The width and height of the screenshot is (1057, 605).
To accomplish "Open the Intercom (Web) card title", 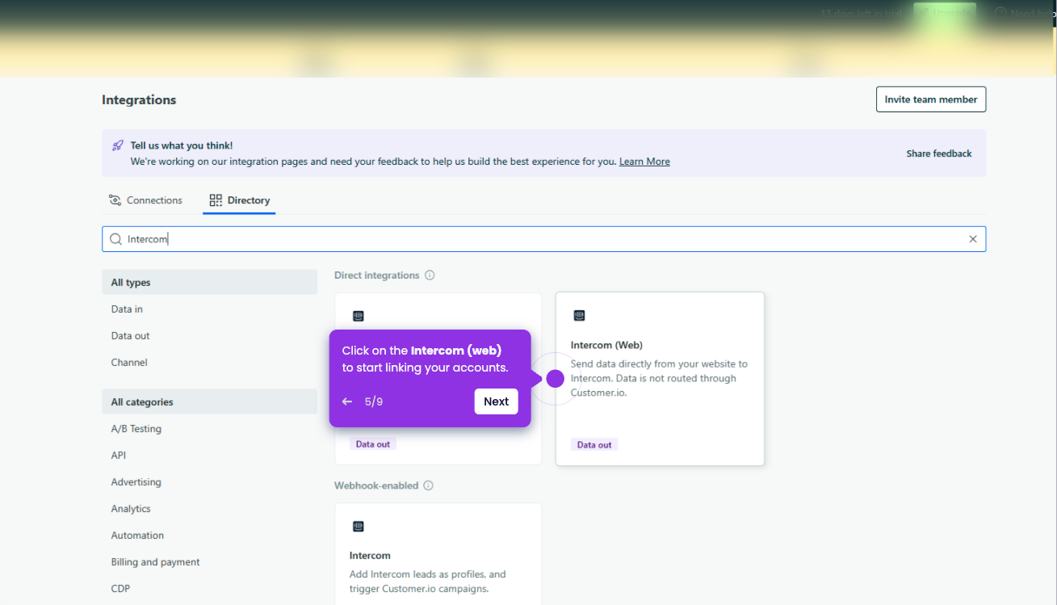I will 606,345.
